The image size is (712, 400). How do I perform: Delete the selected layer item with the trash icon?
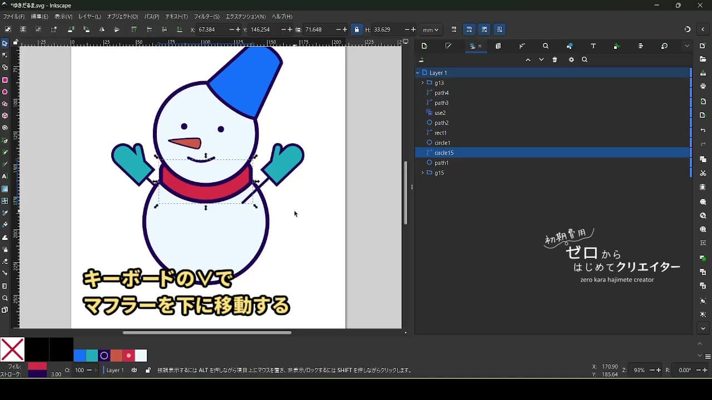pyautogui.click(x=555, y=60)
